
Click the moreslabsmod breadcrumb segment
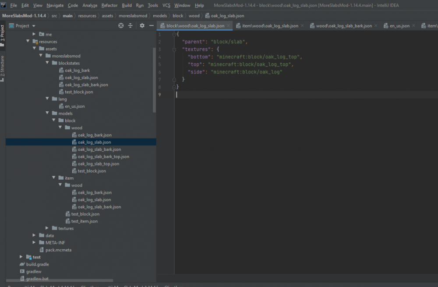click(133, 16)
